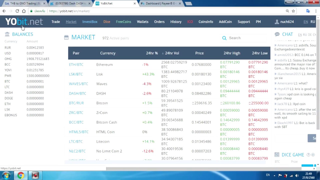Open the HTML5/BTC pair
This screenshot has width=320, height=180.
point(79,132)
